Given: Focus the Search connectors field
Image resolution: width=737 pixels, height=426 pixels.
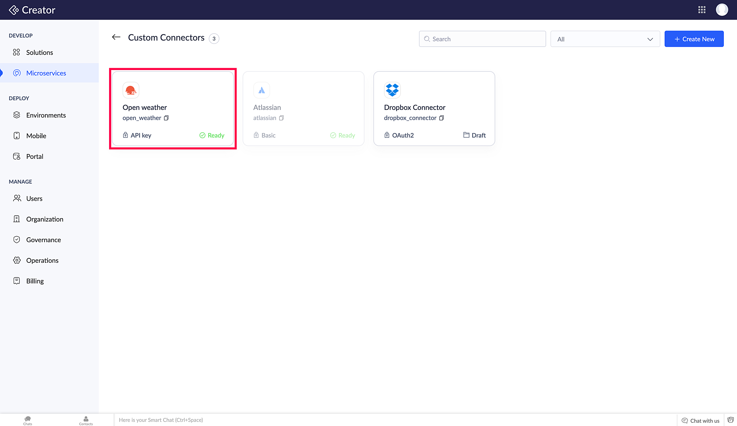Looking at the screenshot, I should tap(483, 39).
